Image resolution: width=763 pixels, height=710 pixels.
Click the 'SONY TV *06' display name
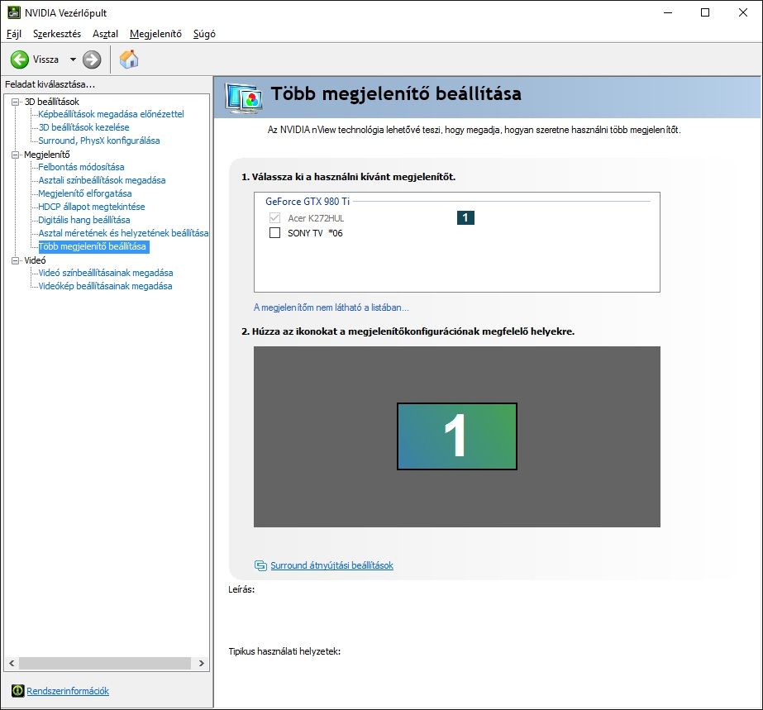pos(315,233)
